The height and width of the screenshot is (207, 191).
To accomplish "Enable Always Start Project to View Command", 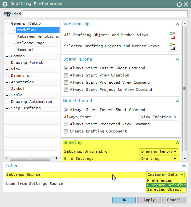I will point(66,90).
